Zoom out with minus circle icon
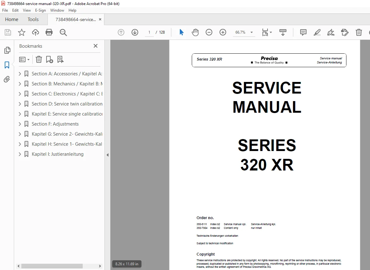 209,32
